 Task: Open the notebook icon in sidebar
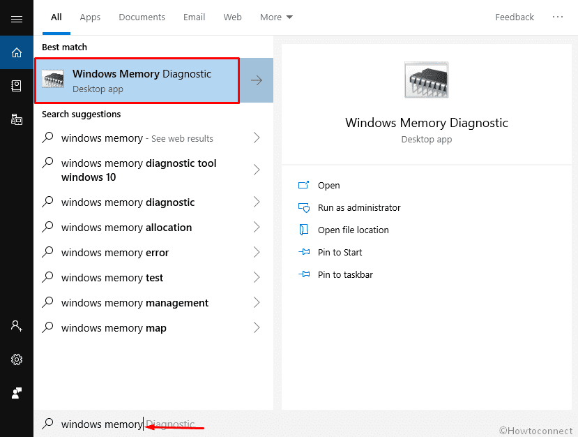tap(17, 86)
